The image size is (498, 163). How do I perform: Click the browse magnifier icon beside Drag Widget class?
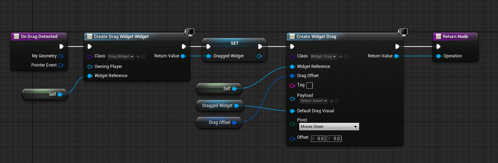144,56
